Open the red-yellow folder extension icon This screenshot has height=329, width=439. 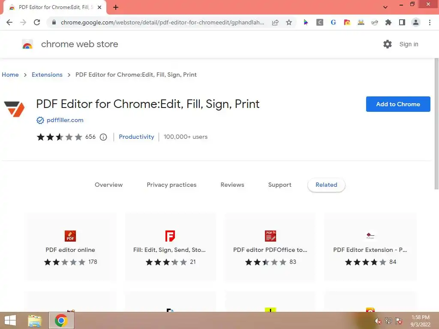(x=347, y=22)
